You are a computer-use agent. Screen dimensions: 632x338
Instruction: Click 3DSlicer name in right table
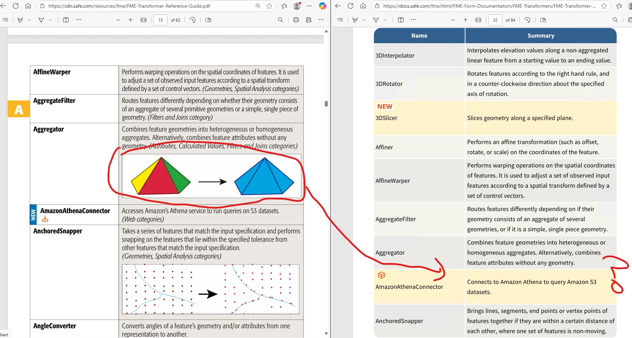(386, 118)
